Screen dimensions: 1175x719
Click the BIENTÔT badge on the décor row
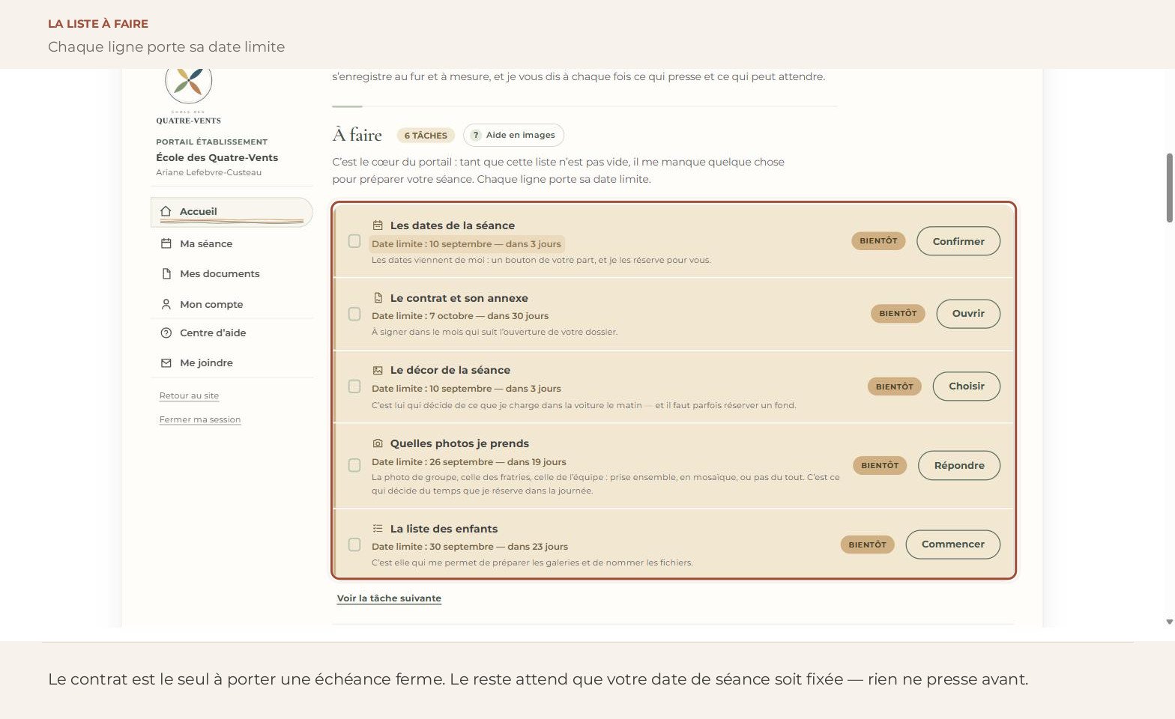(x=894, y=386)
